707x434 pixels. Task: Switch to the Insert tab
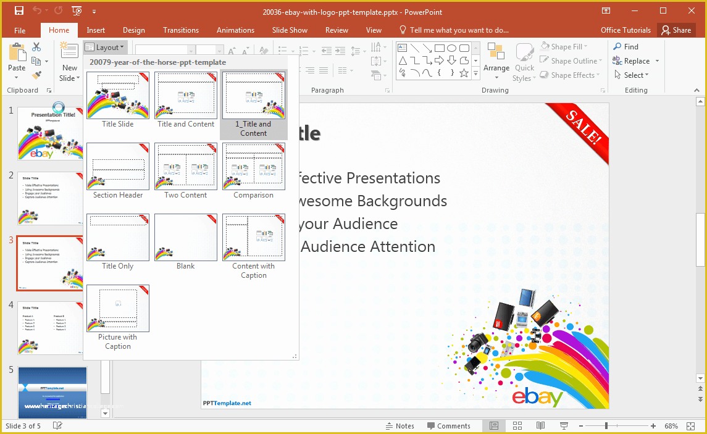point(96,30)
